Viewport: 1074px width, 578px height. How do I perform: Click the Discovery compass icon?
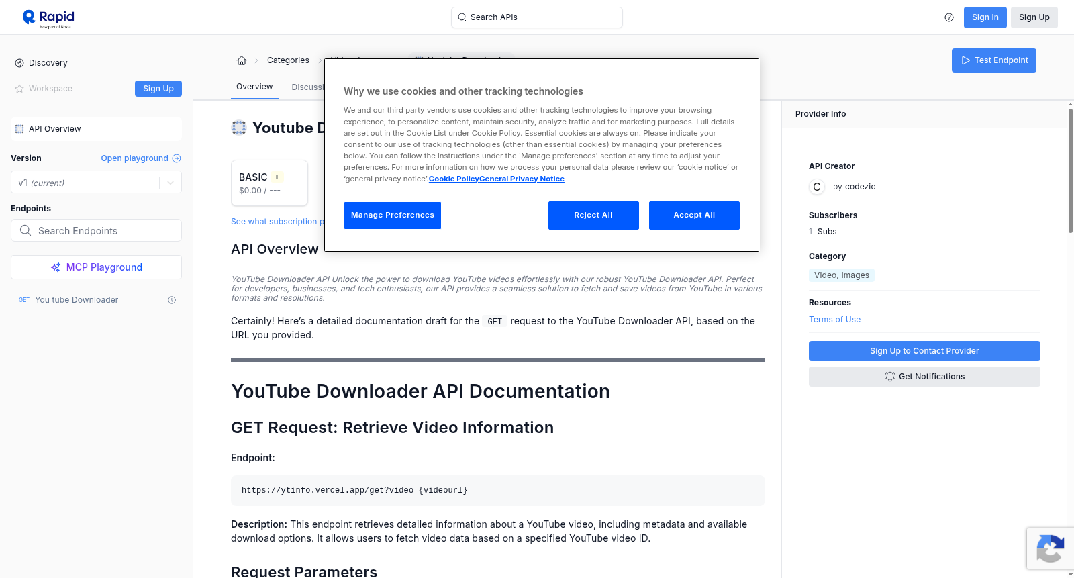19,63
